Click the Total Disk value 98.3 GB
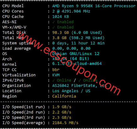 tap(61, 33)
